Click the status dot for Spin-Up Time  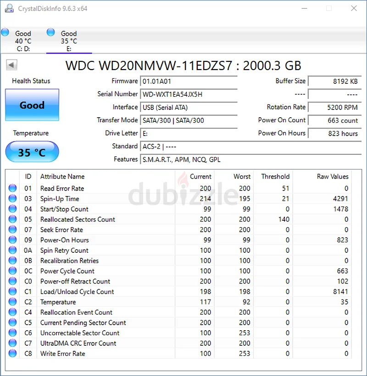coord(12,199)
